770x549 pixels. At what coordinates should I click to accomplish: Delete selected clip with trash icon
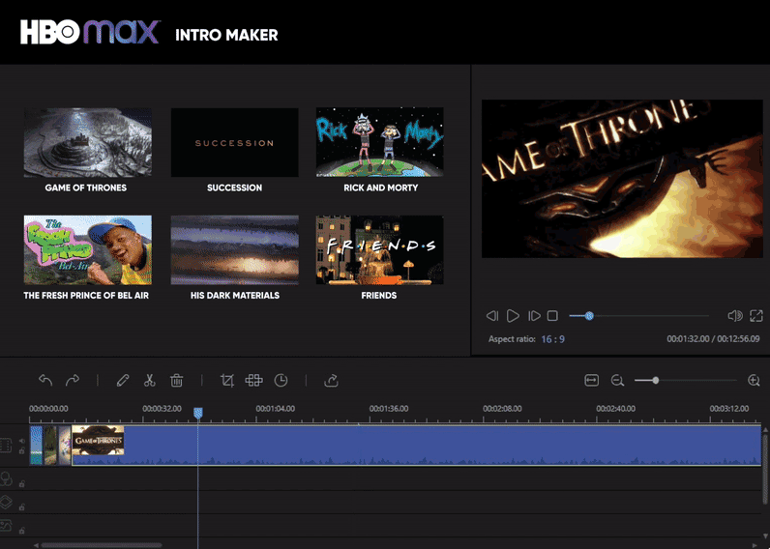pyautogui.click(x=176, y=380)
